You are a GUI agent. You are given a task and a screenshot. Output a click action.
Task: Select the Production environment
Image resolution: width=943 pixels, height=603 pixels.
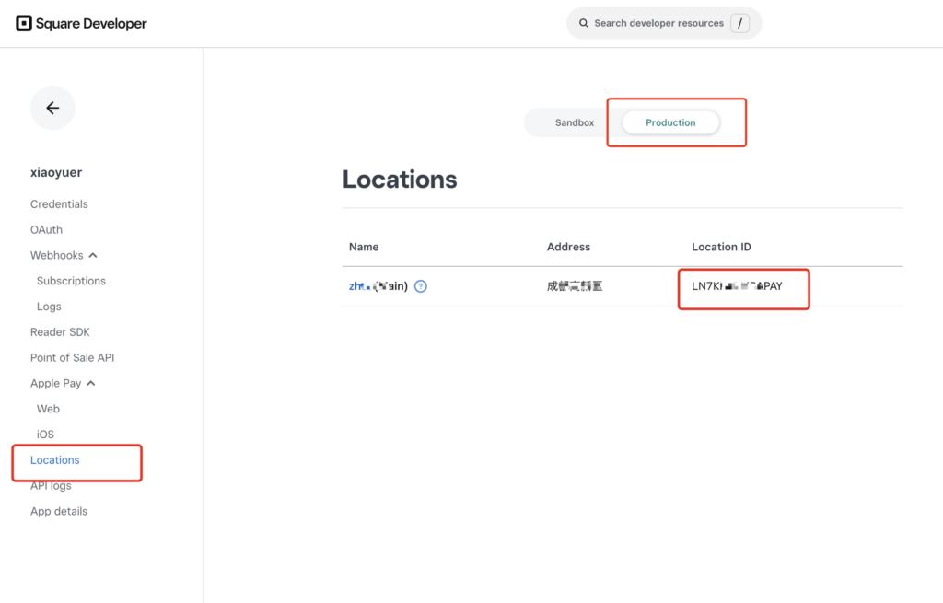pos(670,122)
